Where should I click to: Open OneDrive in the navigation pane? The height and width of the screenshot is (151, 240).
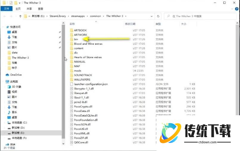pos(16,75)
